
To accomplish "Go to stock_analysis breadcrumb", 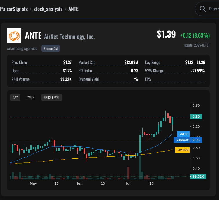I will click(x=48, y=9).
